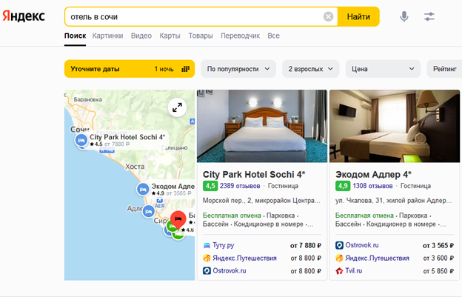Click Яндекс.Путешествия icon under Экодом Адлер

pos(339,258)
